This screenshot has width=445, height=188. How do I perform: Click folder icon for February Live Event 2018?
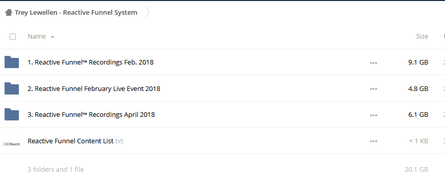12,88
